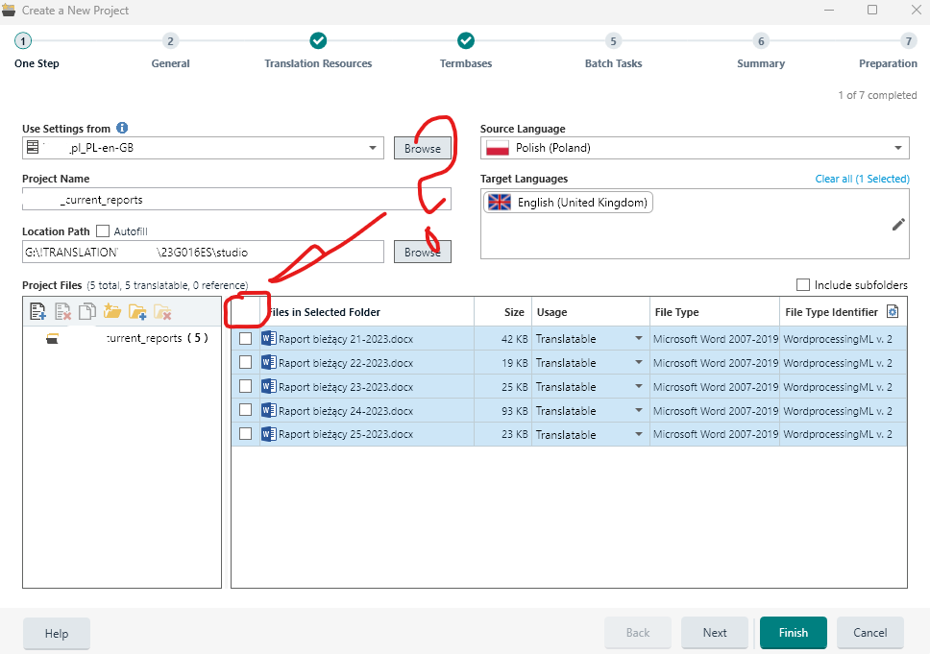Click the Remove Files icon with red X
The height and width of the screenshot is (654, 930).
click(x=62, y=311)
